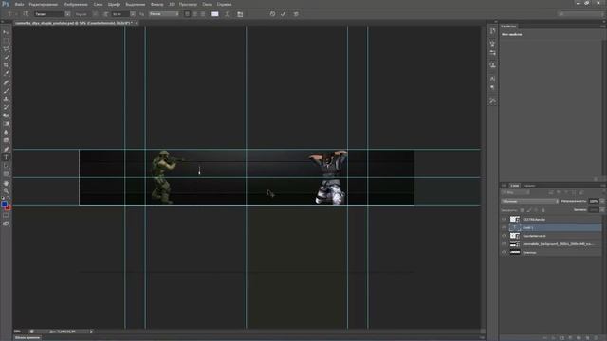
Task: Open the 3D menu
Action: pyautogui.click(x=172, y=4)
